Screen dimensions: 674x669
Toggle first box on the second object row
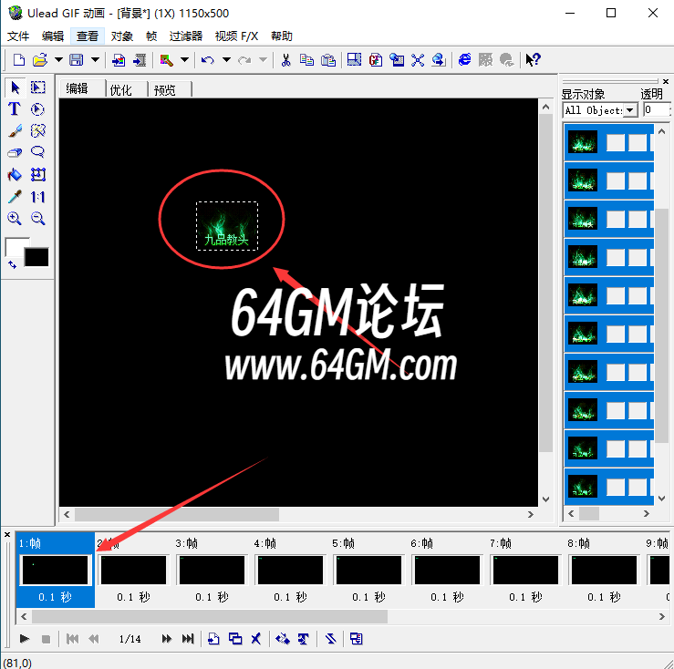tap(616, 180)
